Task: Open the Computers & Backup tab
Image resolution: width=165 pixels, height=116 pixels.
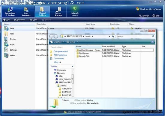Action: pyautogui.click(x=10, y=12)
